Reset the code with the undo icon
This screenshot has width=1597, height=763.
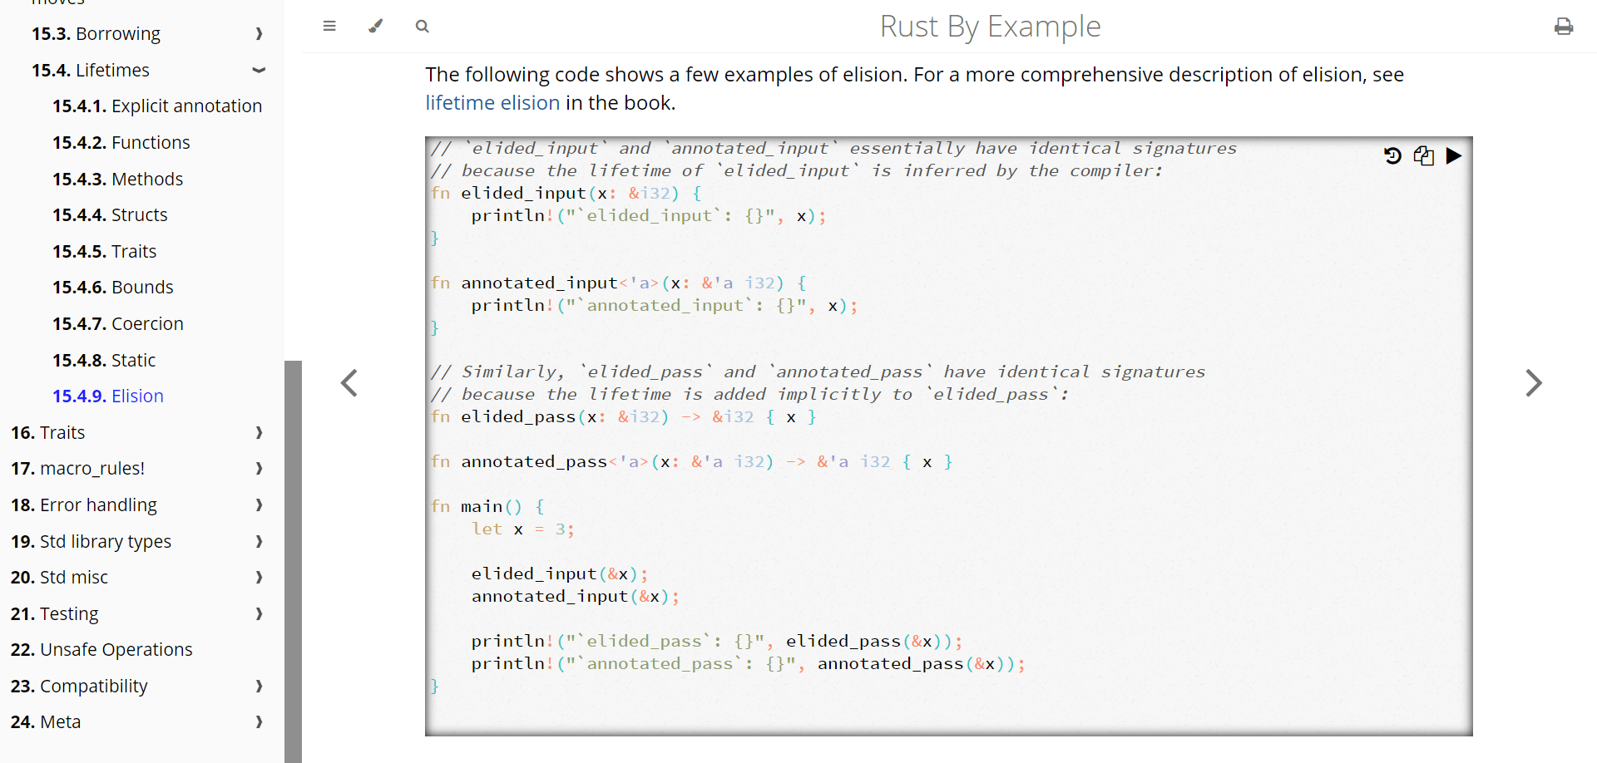1392,155
